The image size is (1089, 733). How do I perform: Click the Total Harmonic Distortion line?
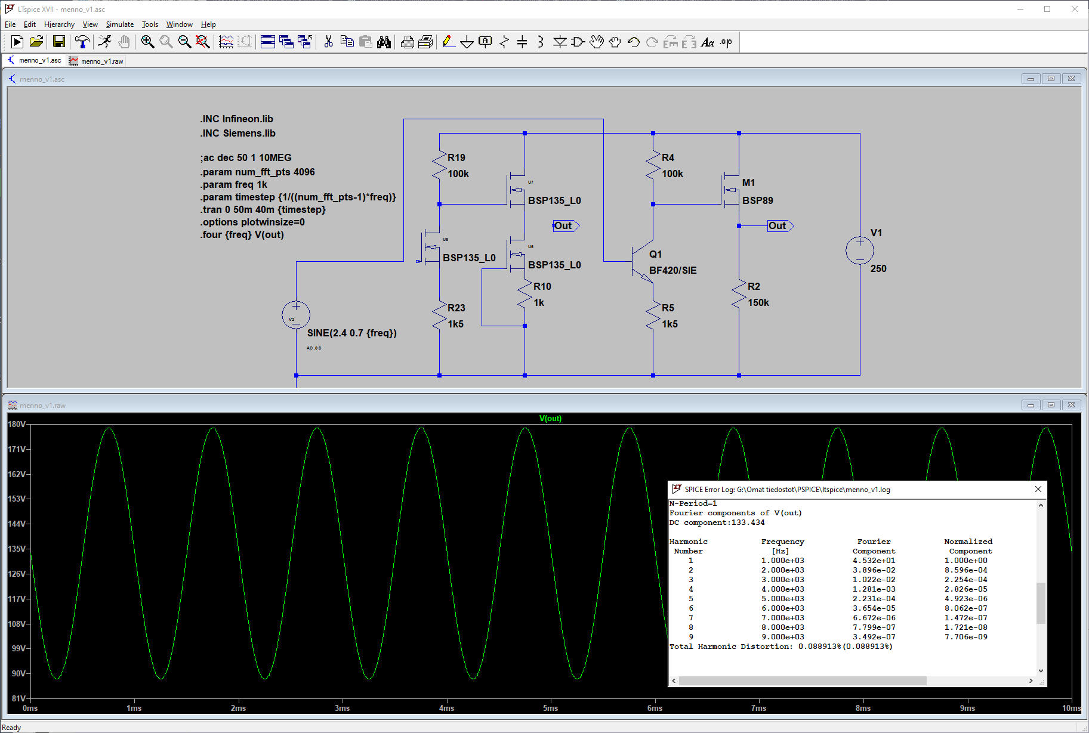(x=780, y=647)
